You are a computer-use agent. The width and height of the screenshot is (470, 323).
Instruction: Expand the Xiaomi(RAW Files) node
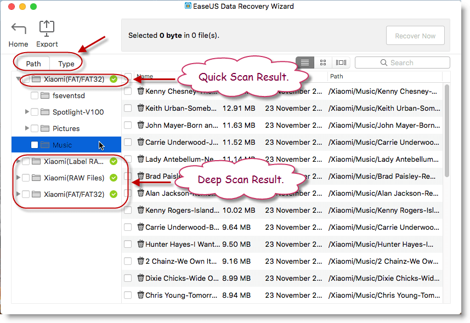point(18,178)
